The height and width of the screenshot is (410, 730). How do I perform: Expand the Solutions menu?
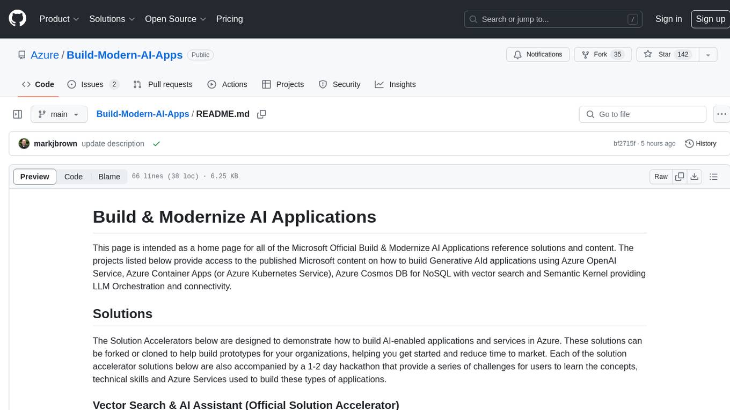(x=112, y=19)
